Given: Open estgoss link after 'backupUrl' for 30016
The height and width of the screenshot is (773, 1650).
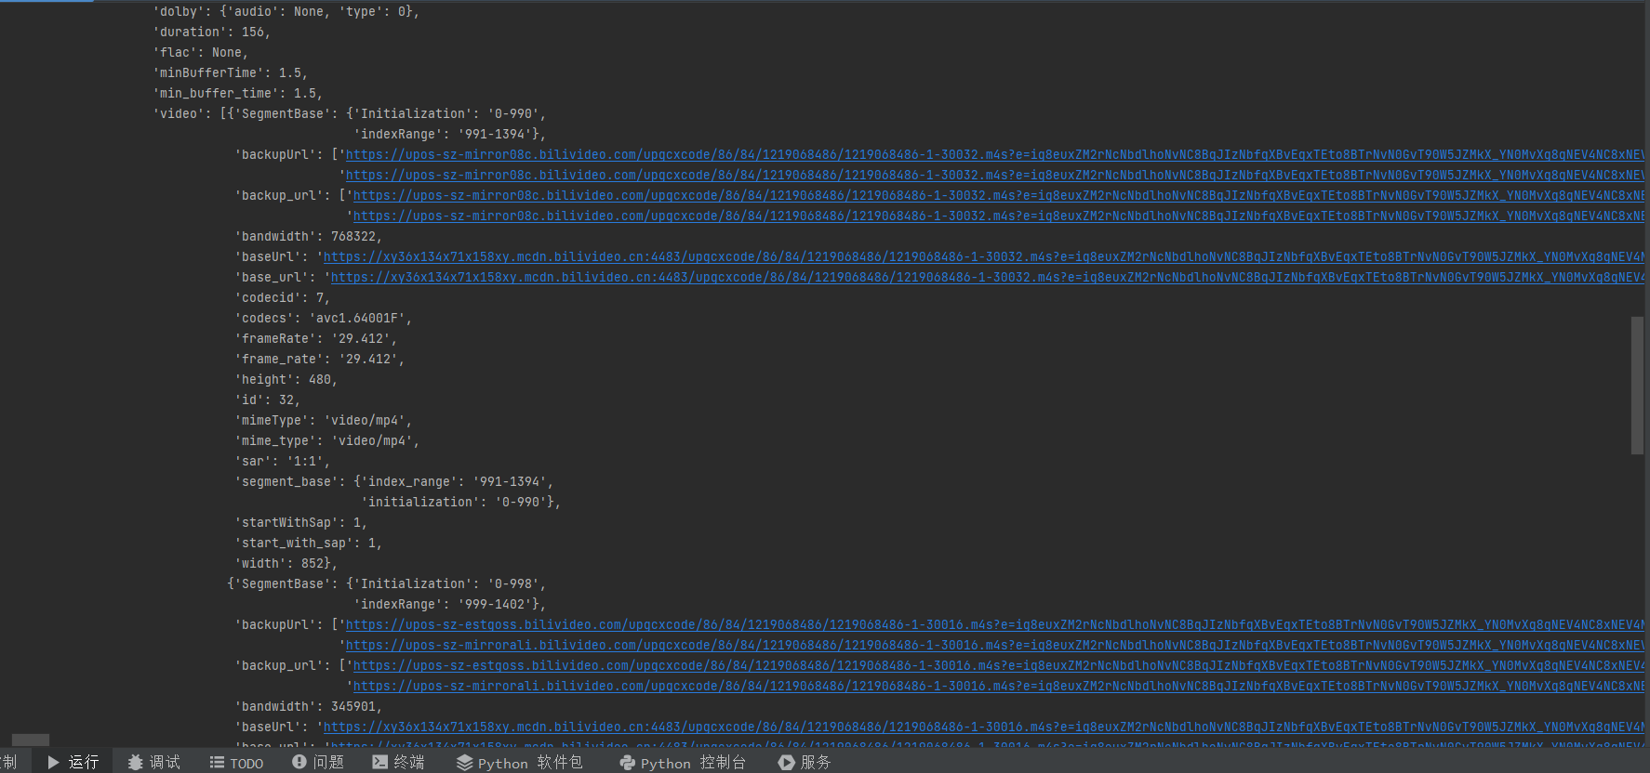Looking at the screenshot, I should click(x=994, y=625).
